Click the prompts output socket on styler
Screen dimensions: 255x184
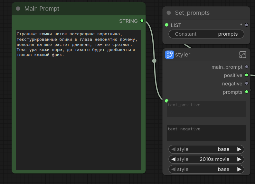(x=247, y=92)
